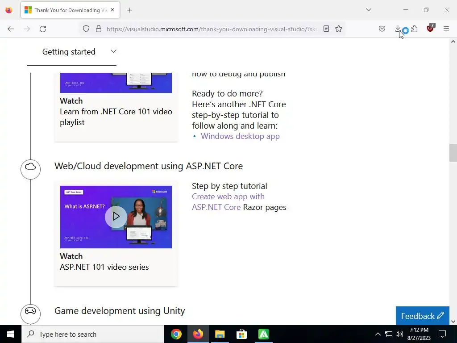Click the cloud icon for Web/Cloud section
The image size is (457, 343).
click(30, 169)
